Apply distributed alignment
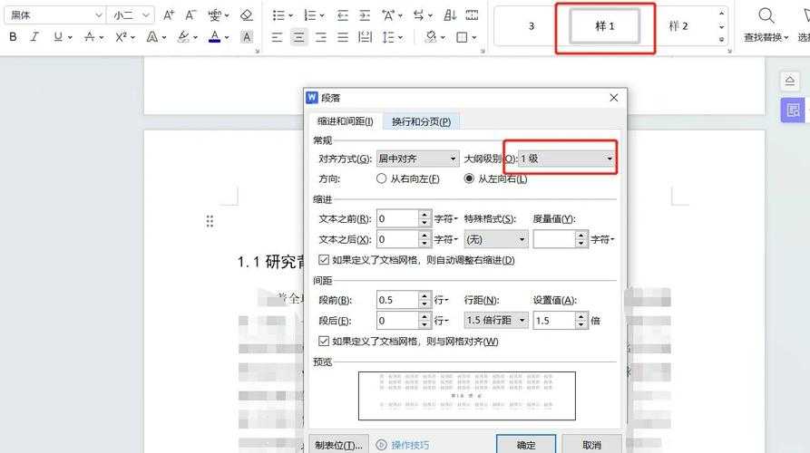The height and width of the screenshot is (453, 810). 365,37
